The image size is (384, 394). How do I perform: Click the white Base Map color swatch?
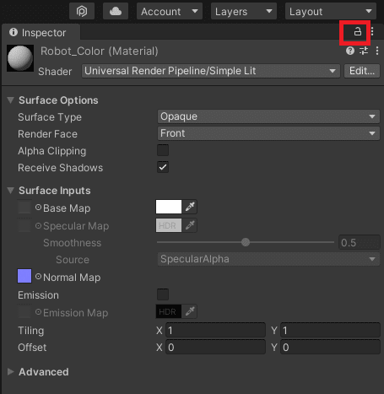pos(169,207)
